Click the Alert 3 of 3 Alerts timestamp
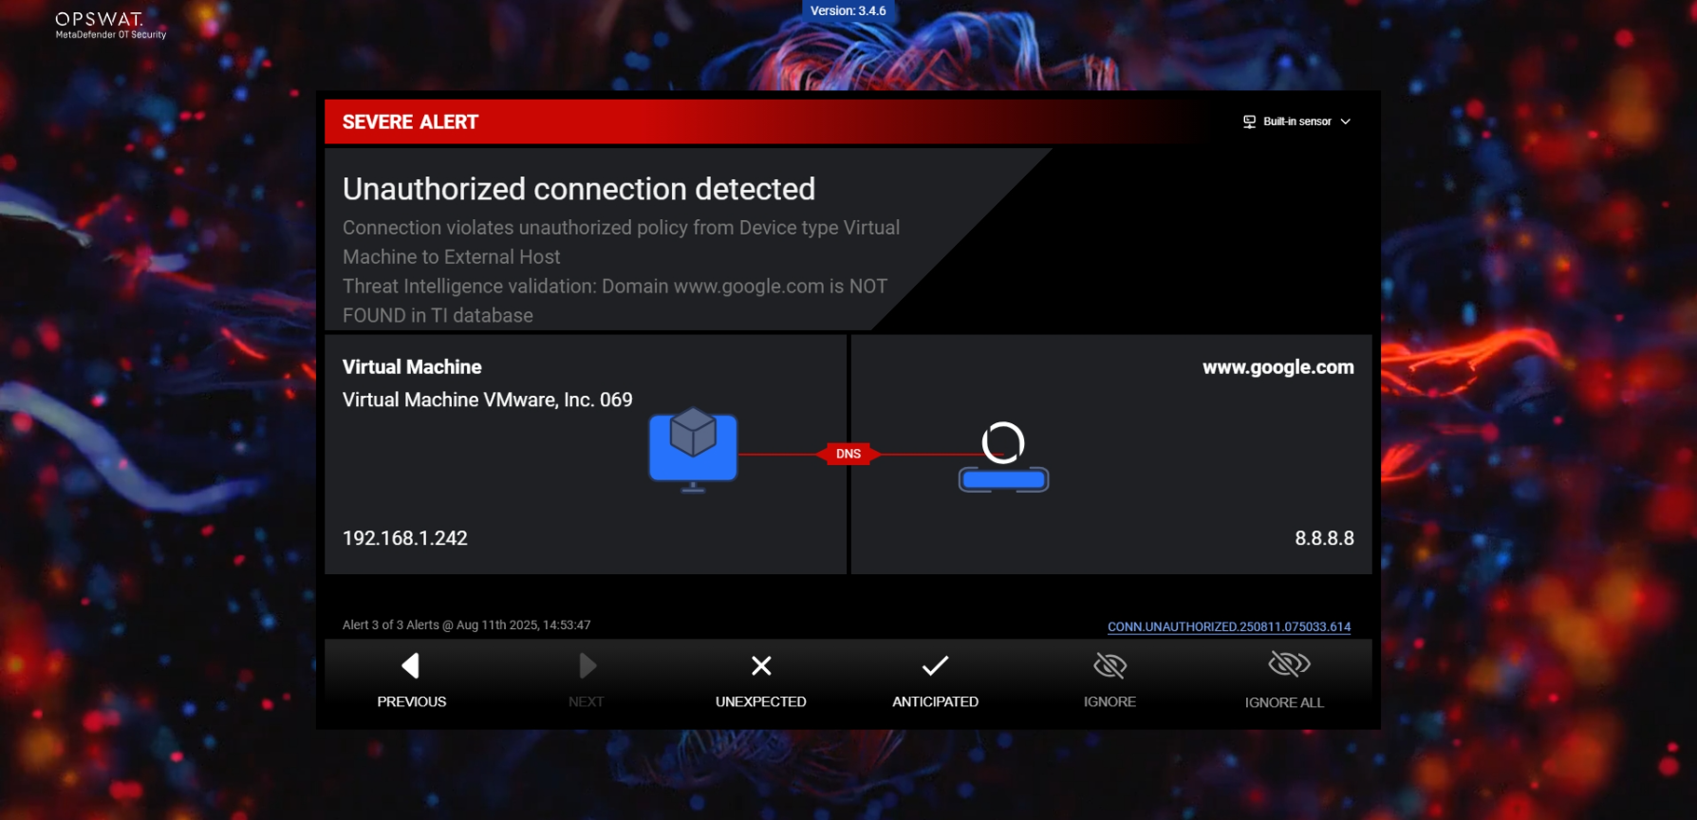1697x820 pixels. [466, 624]
